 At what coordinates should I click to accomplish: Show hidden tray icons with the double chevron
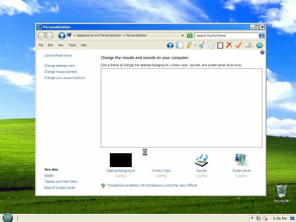pyautogui.click(x=252, y=218)
